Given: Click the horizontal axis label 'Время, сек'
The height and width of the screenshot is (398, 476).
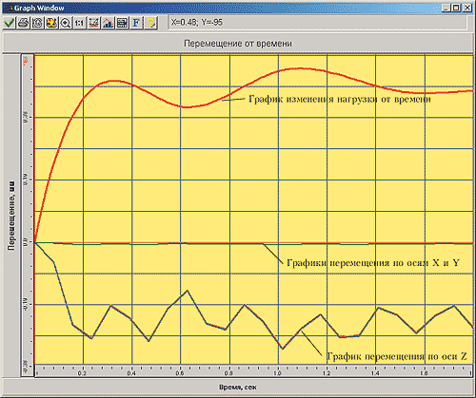Looking at the screenshot, I should [238, 387].
